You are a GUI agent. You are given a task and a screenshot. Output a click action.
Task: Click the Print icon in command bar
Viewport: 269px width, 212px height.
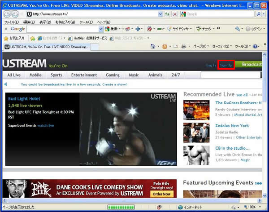184,46
